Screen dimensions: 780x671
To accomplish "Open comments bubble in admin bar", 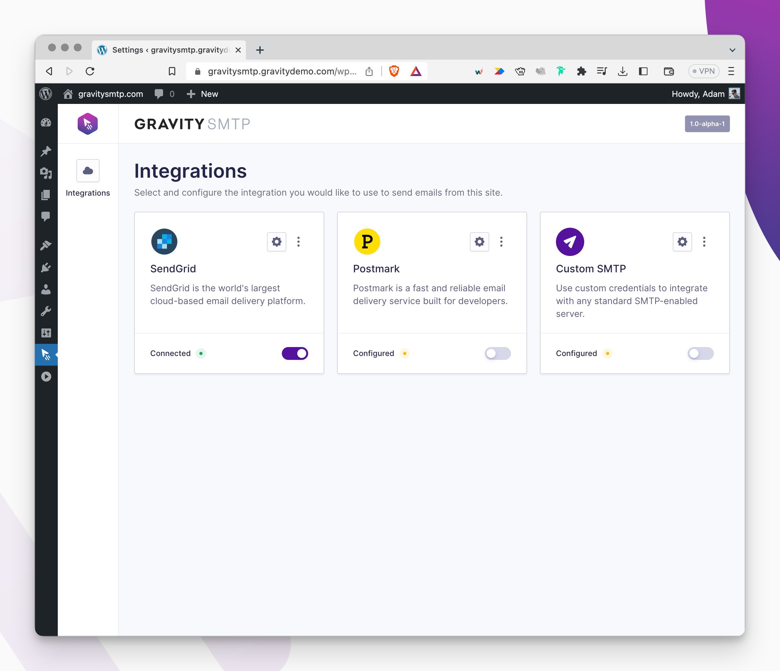I will point(165,94).
